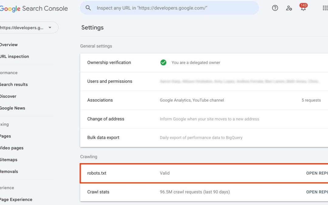Click '96.5M crawl requests (last 90 days)'
This screenshot has width=328, height=205.
195,192
